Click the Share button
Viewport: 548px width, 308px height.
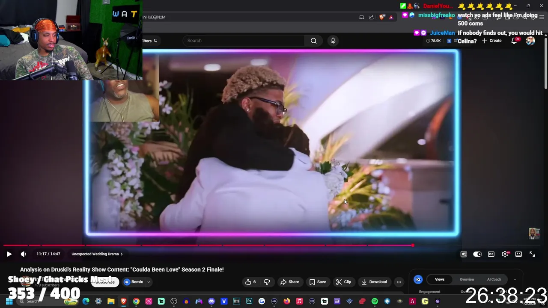pyautogui.click(x=289, y=282)
